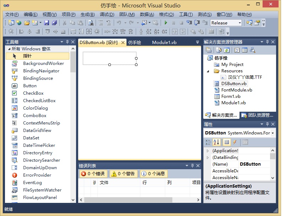The width and height of the screenshot is (307, 216).
Task: Click the Paste clipboard icon
Action: coord(80,23)
